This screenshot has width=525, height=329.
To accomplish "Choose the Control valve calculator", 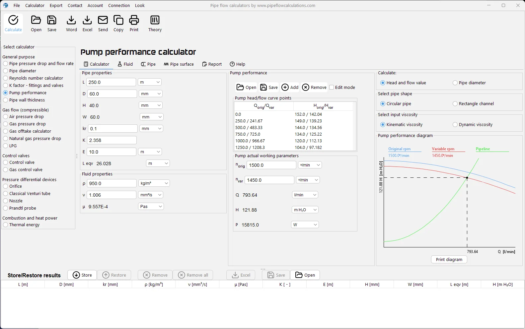I will tap(19, 162).
